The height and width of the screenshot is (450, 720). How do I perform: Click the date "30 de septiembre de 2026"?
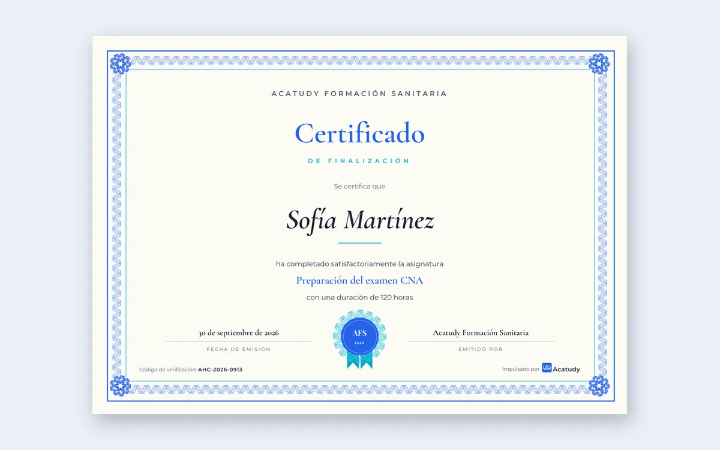coord(239,332)
